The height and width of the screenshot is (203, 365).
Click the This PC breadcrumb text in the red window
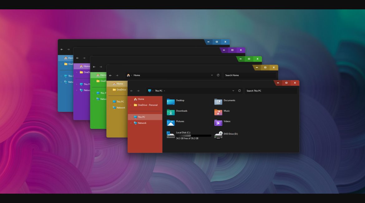click(159, 91)
